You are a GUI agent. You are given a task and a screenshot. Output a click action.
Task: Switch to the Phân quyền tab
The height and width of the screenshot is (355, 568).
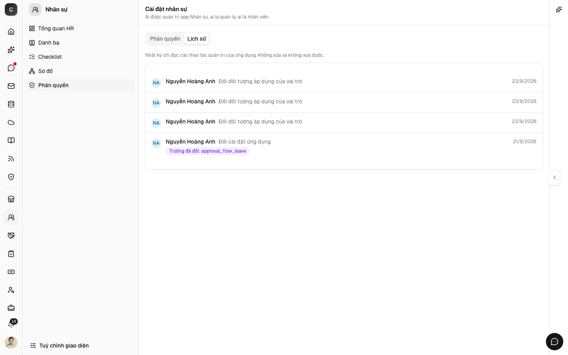[x=165, y=39]
